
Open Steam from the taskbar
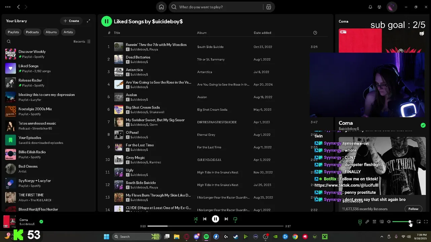(x=236, y=237)
